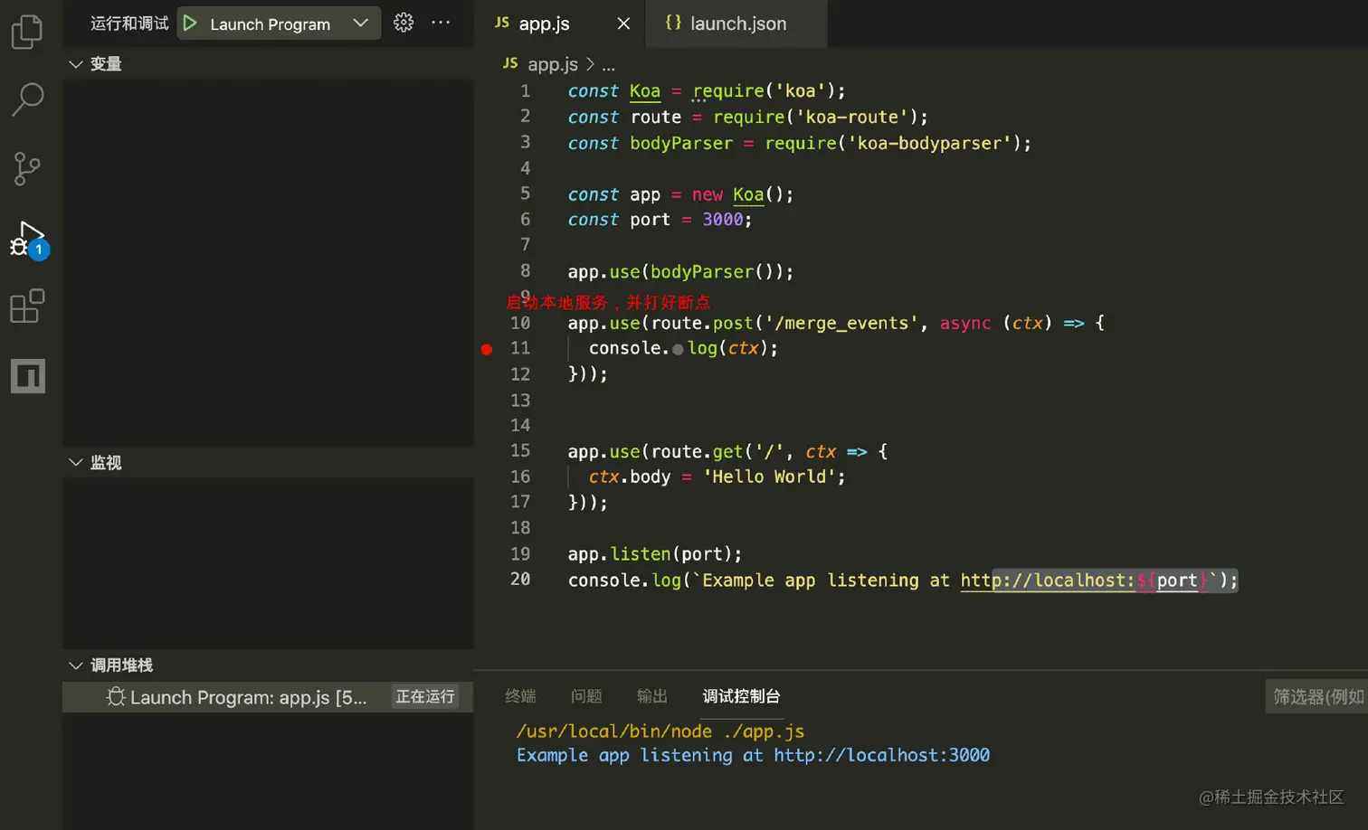Click the 3000 port value on line 6
This screenshot has width=1368, height=830.
(723, 220)
